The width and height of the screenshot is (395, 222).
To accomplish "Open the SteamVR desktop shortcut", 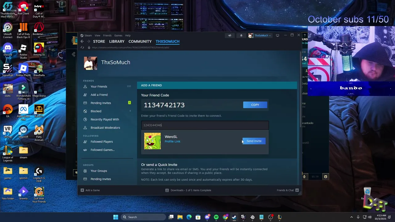I will (x=23, y=132).
